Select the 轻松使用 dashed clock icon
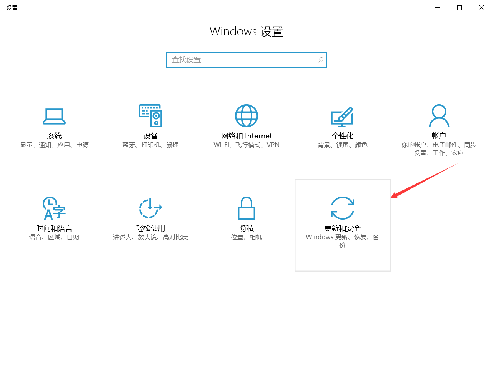 coord(150,208)
